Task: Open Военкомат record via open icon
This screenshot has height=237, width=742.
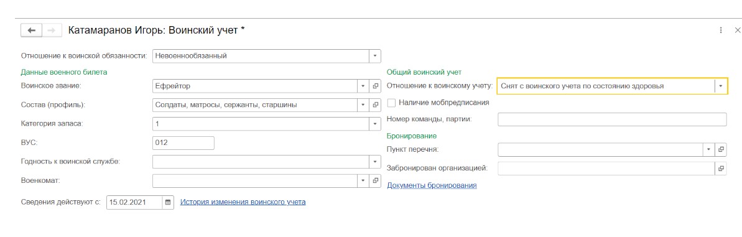Action: click(376, 181)
